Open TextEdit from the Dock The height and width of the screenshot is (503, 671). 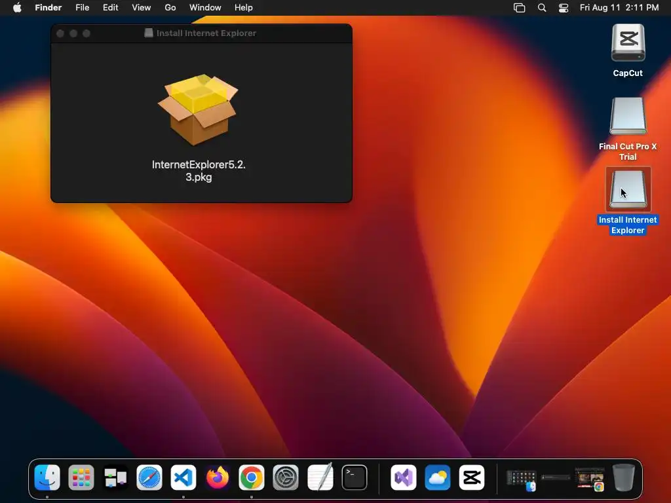tap(320, 477)
